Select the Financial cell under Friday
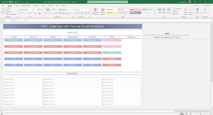 coord(112,53)
